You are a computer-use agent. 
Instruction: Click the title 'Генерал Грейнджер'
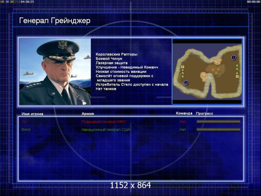click(x=55, y=21)
